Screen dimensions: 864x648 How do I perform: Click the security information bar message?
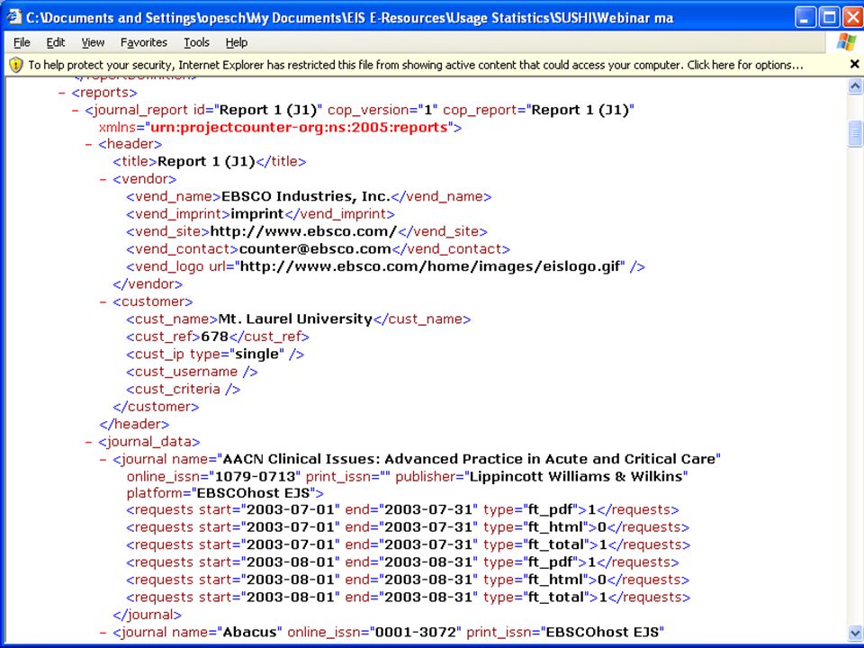pyautogui.click(x=416, y=65)
